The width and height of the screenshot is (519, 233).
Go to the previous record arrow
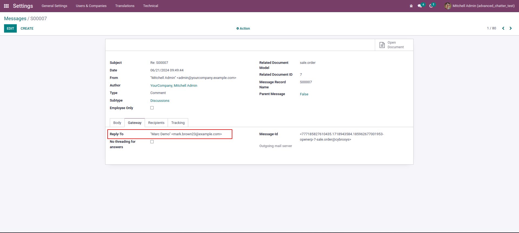point(503,28)
